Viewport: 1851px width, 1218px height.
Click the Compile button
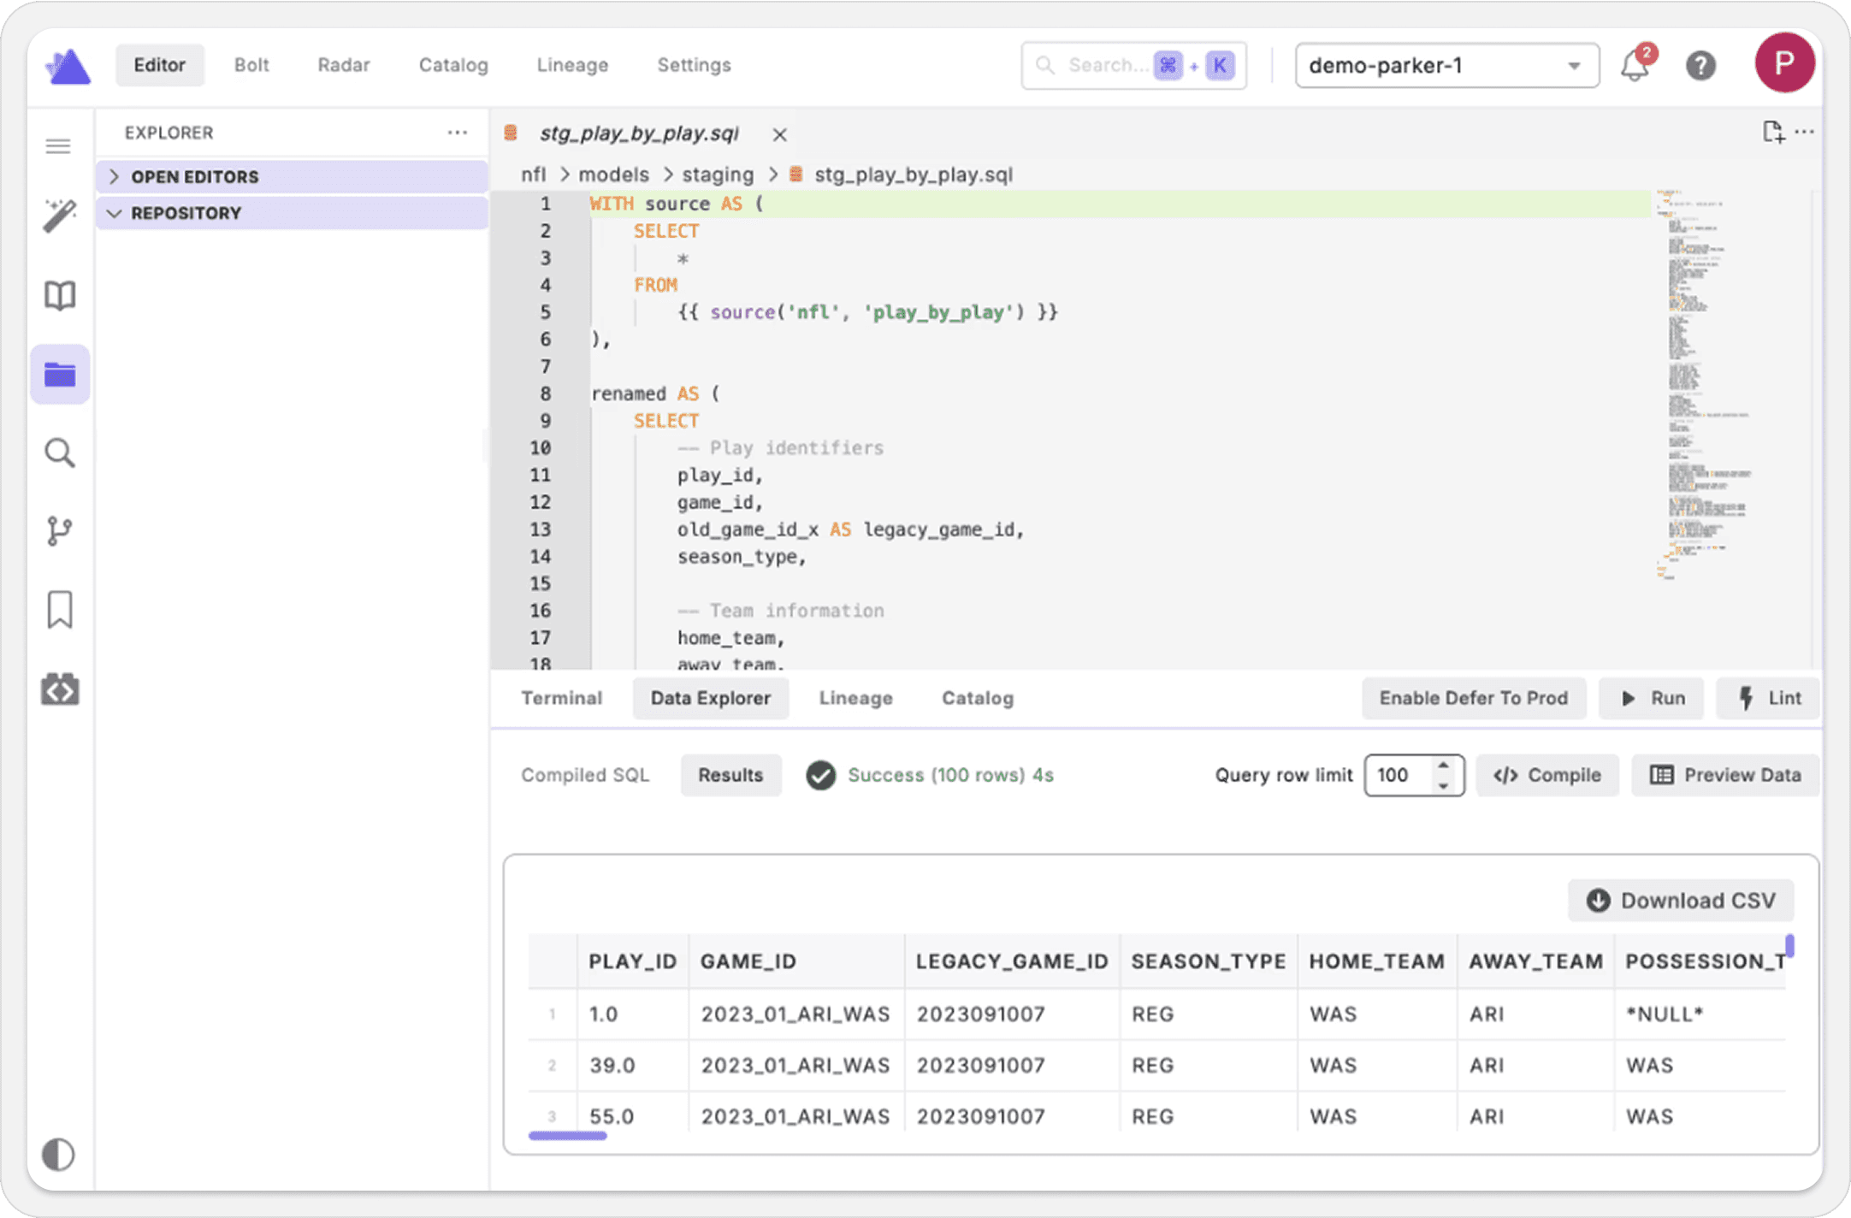click(1547, 775)
